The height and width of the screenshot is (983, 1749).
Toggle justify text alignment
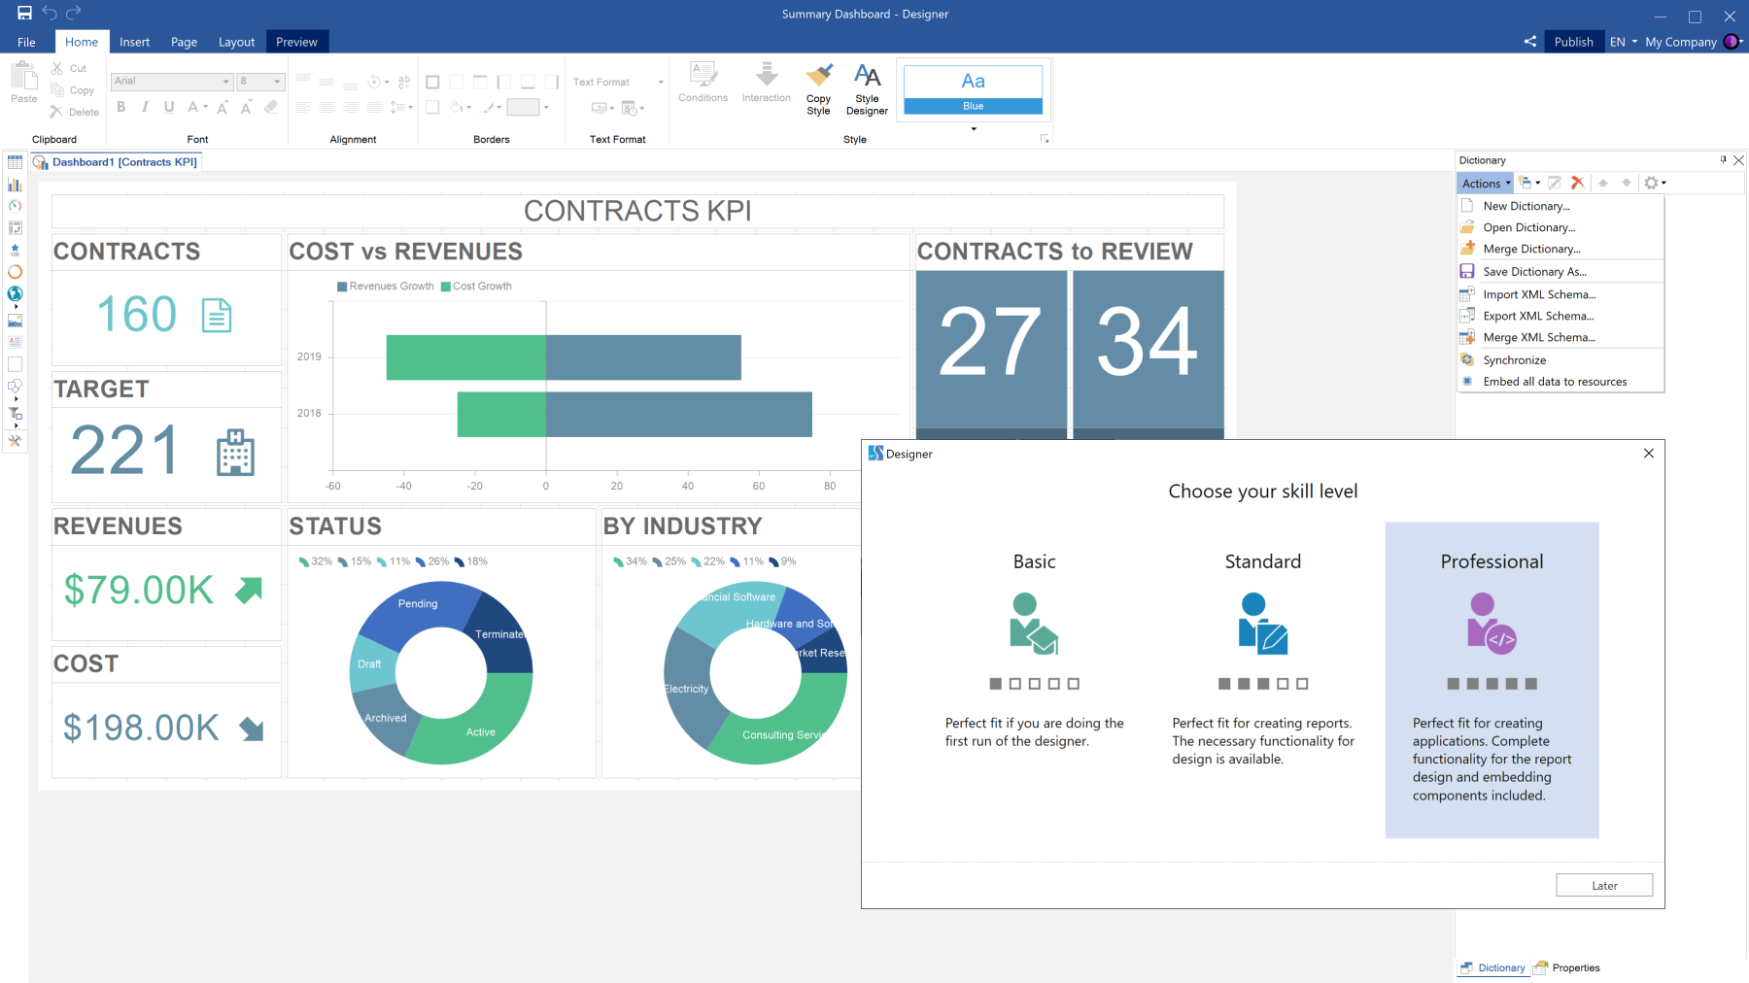[373, 108]
